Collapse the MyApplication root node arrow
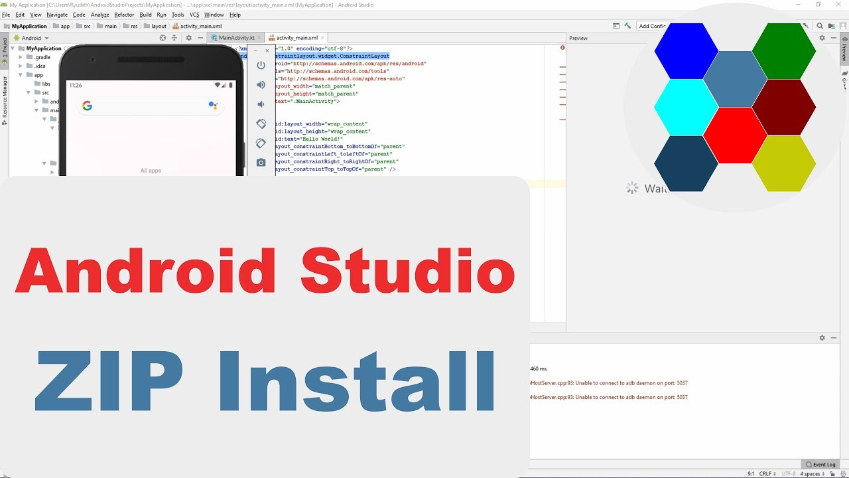Screen dimensions: 849x478 [x=13, y=48]
